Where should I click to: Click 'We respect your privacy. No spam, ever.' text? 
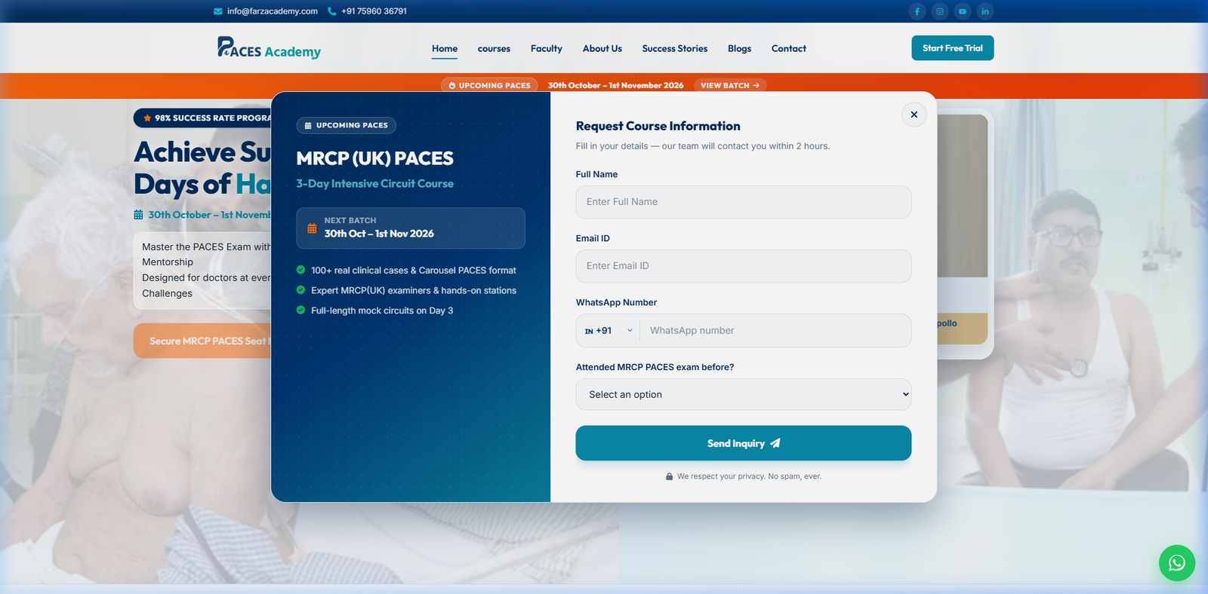[x=749, y=476]
